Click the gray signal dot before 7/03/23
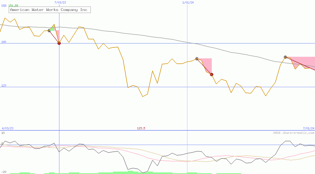 [x=49, y=31]
